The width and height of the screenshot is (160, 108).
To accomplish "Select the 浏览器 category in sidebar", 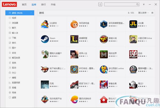I will [x=20, y=23].
